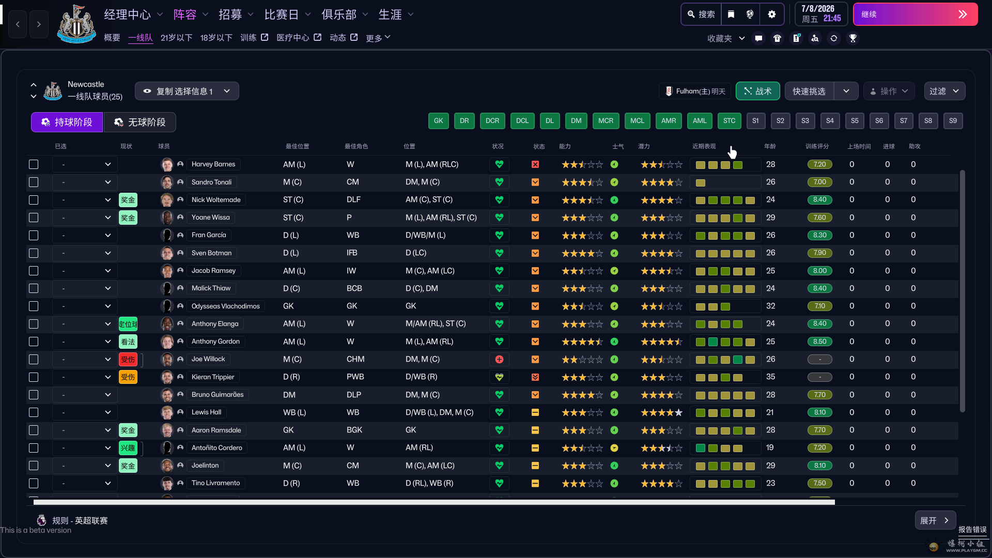Click the 战术 tactics button
This screenshot has width=992, height=558.
(757, 91)
